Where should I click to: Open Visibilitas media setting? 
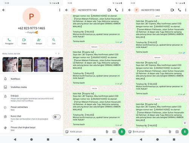(31, 87)
